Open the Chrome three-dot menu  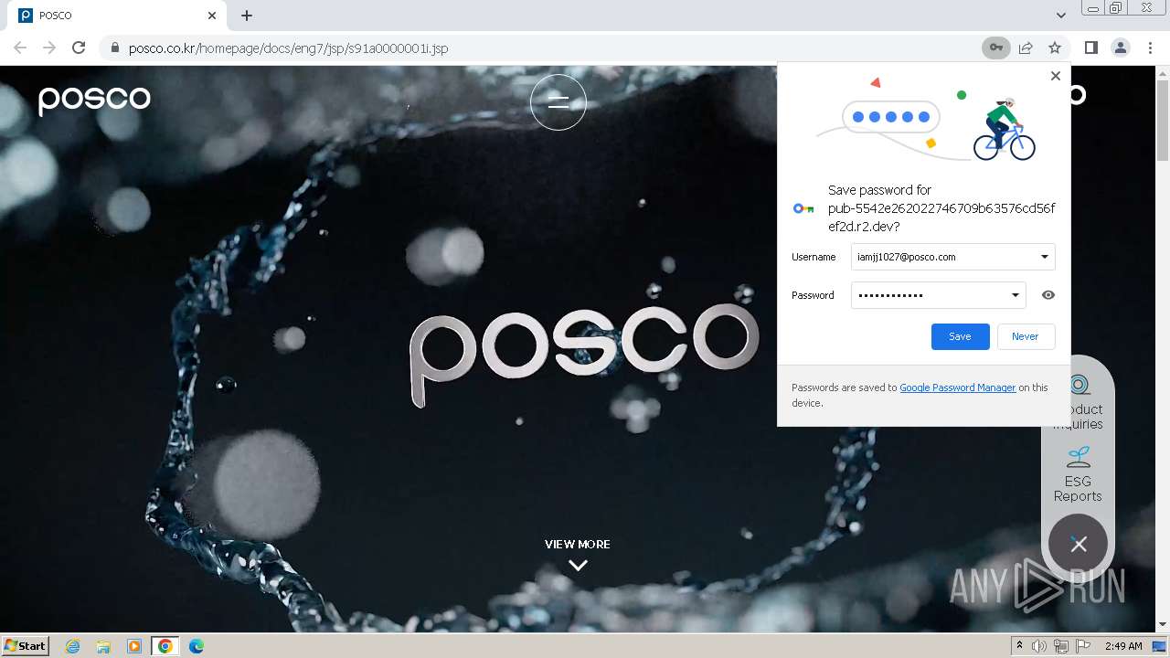(x=1150, y=48)
